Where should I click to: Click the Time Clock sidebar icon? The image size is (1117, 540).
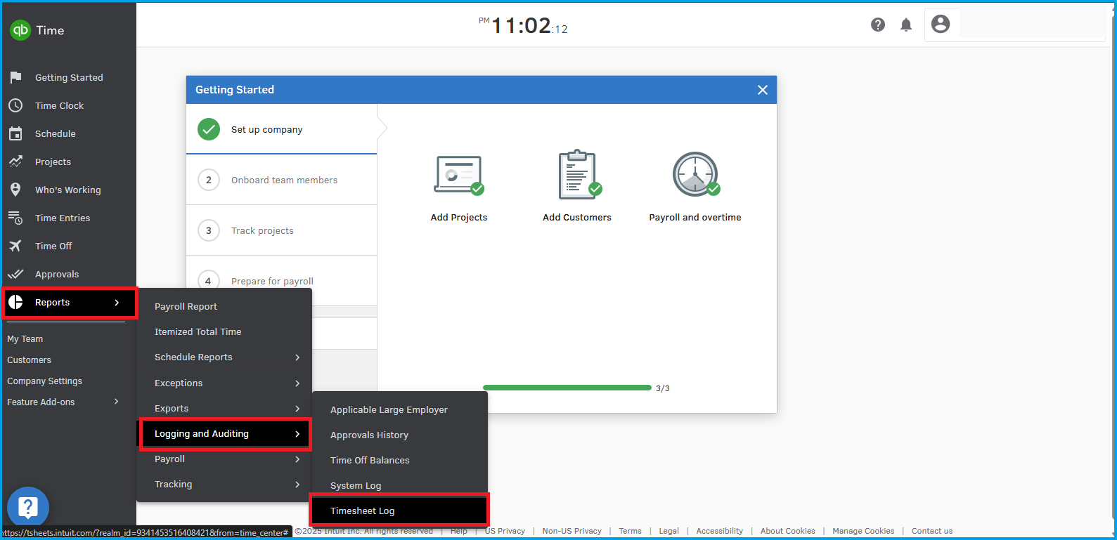[x=15, y=105]
